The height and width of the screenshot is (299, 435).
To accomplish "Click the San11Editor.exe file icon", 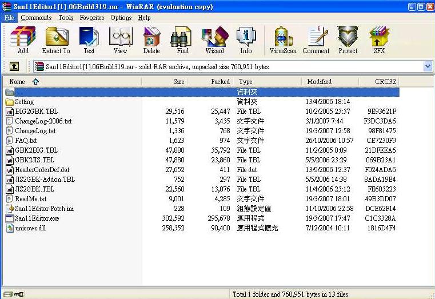I will [10, 218].
